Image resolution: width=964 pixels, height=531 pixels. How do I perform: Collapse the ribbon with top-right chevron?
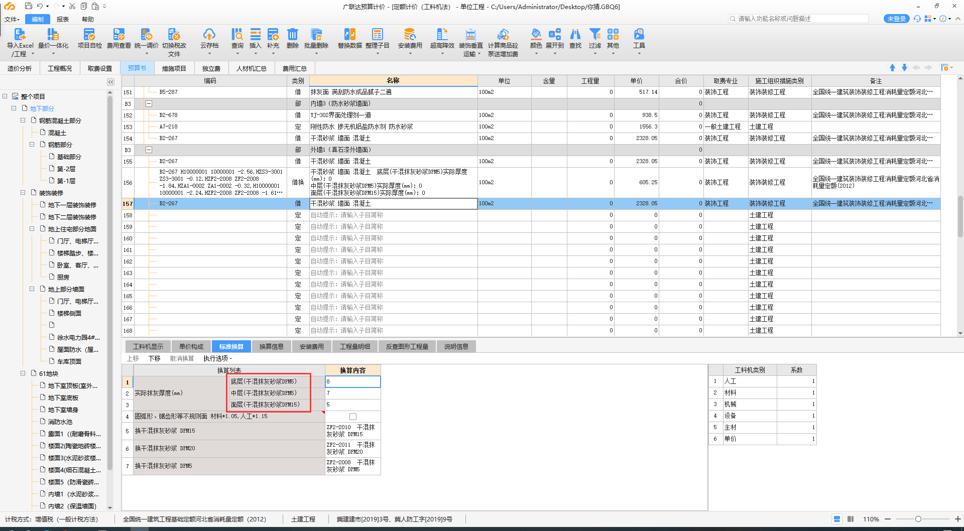coord(957,19)
